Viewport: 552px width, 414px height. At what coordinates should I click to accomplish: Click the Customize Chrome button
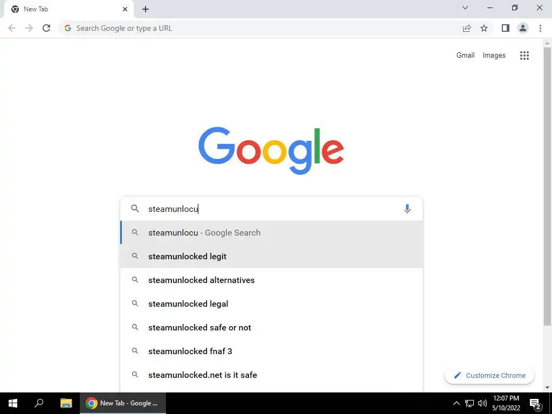489,375
